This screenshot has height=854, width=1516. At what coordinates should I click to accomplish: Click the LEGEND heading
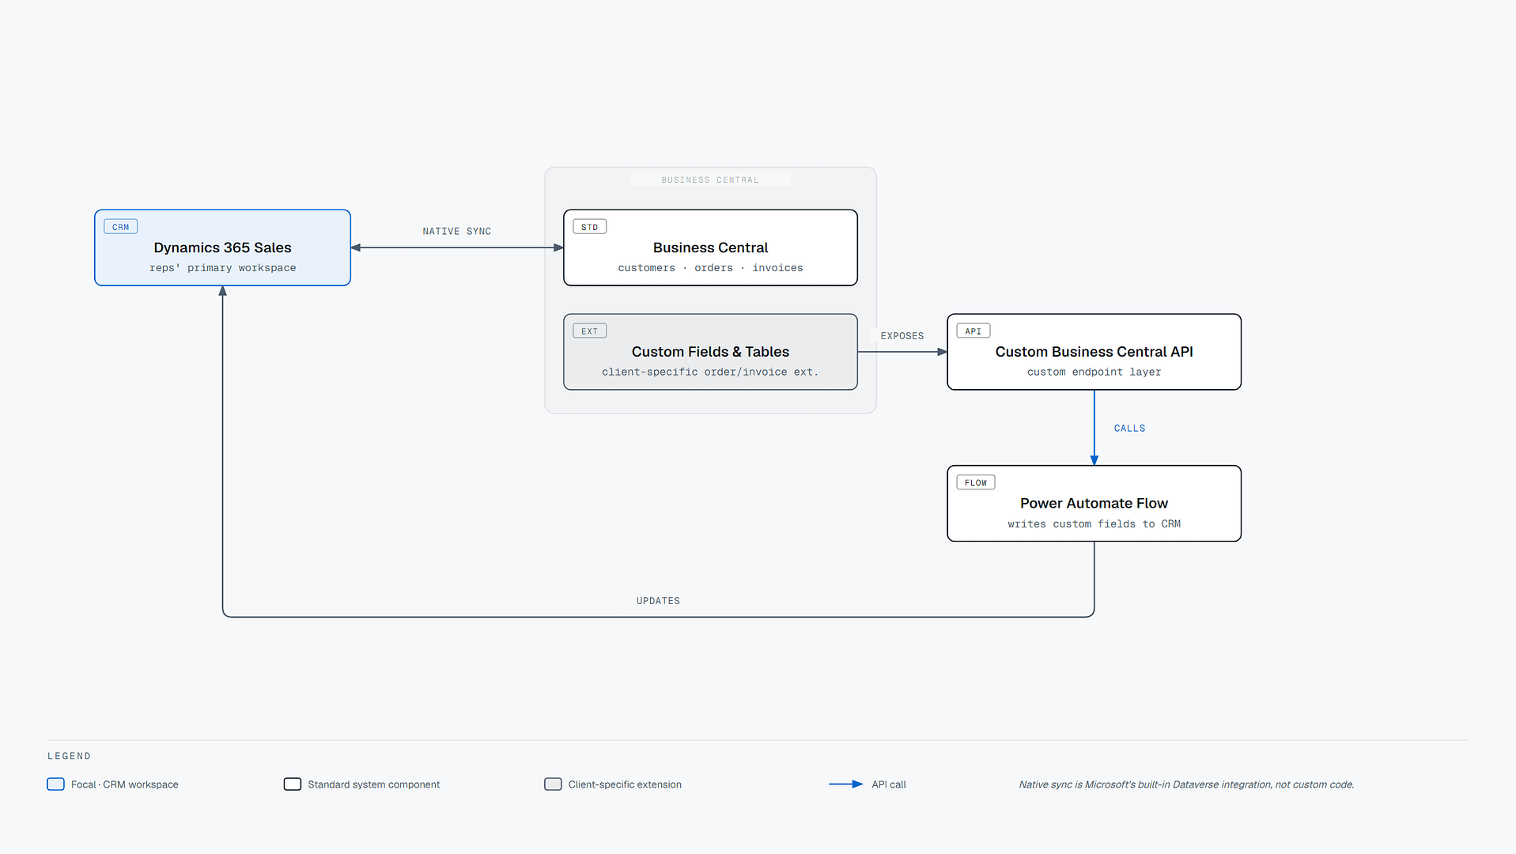[x=69, y=756]
